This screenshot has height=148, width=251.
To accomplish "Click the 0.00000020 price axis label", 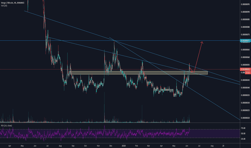I will click(245, 118).
